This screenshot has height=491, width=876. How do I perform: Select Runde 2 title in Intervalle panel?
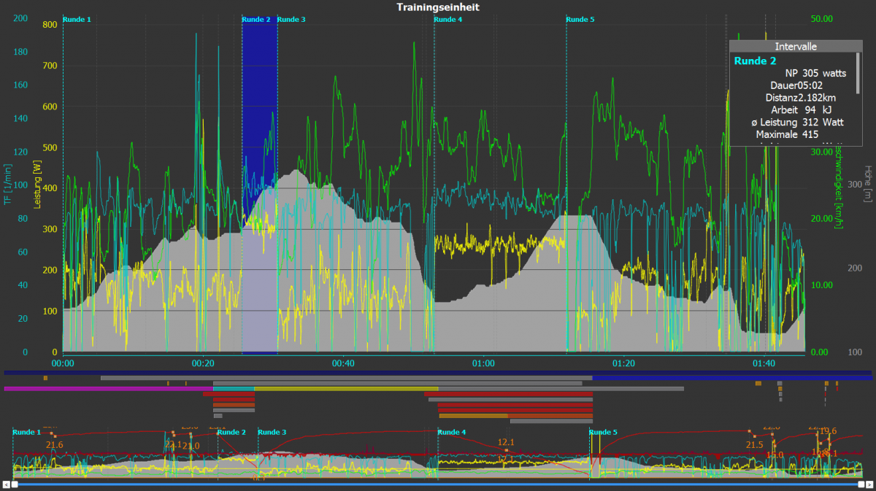(755, 61)
